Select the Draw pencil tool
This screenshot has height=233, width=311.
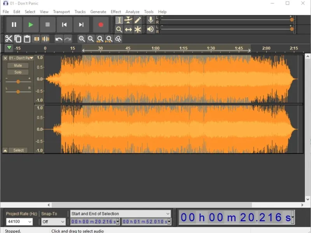pyautogui.click(x=138, y=20)
